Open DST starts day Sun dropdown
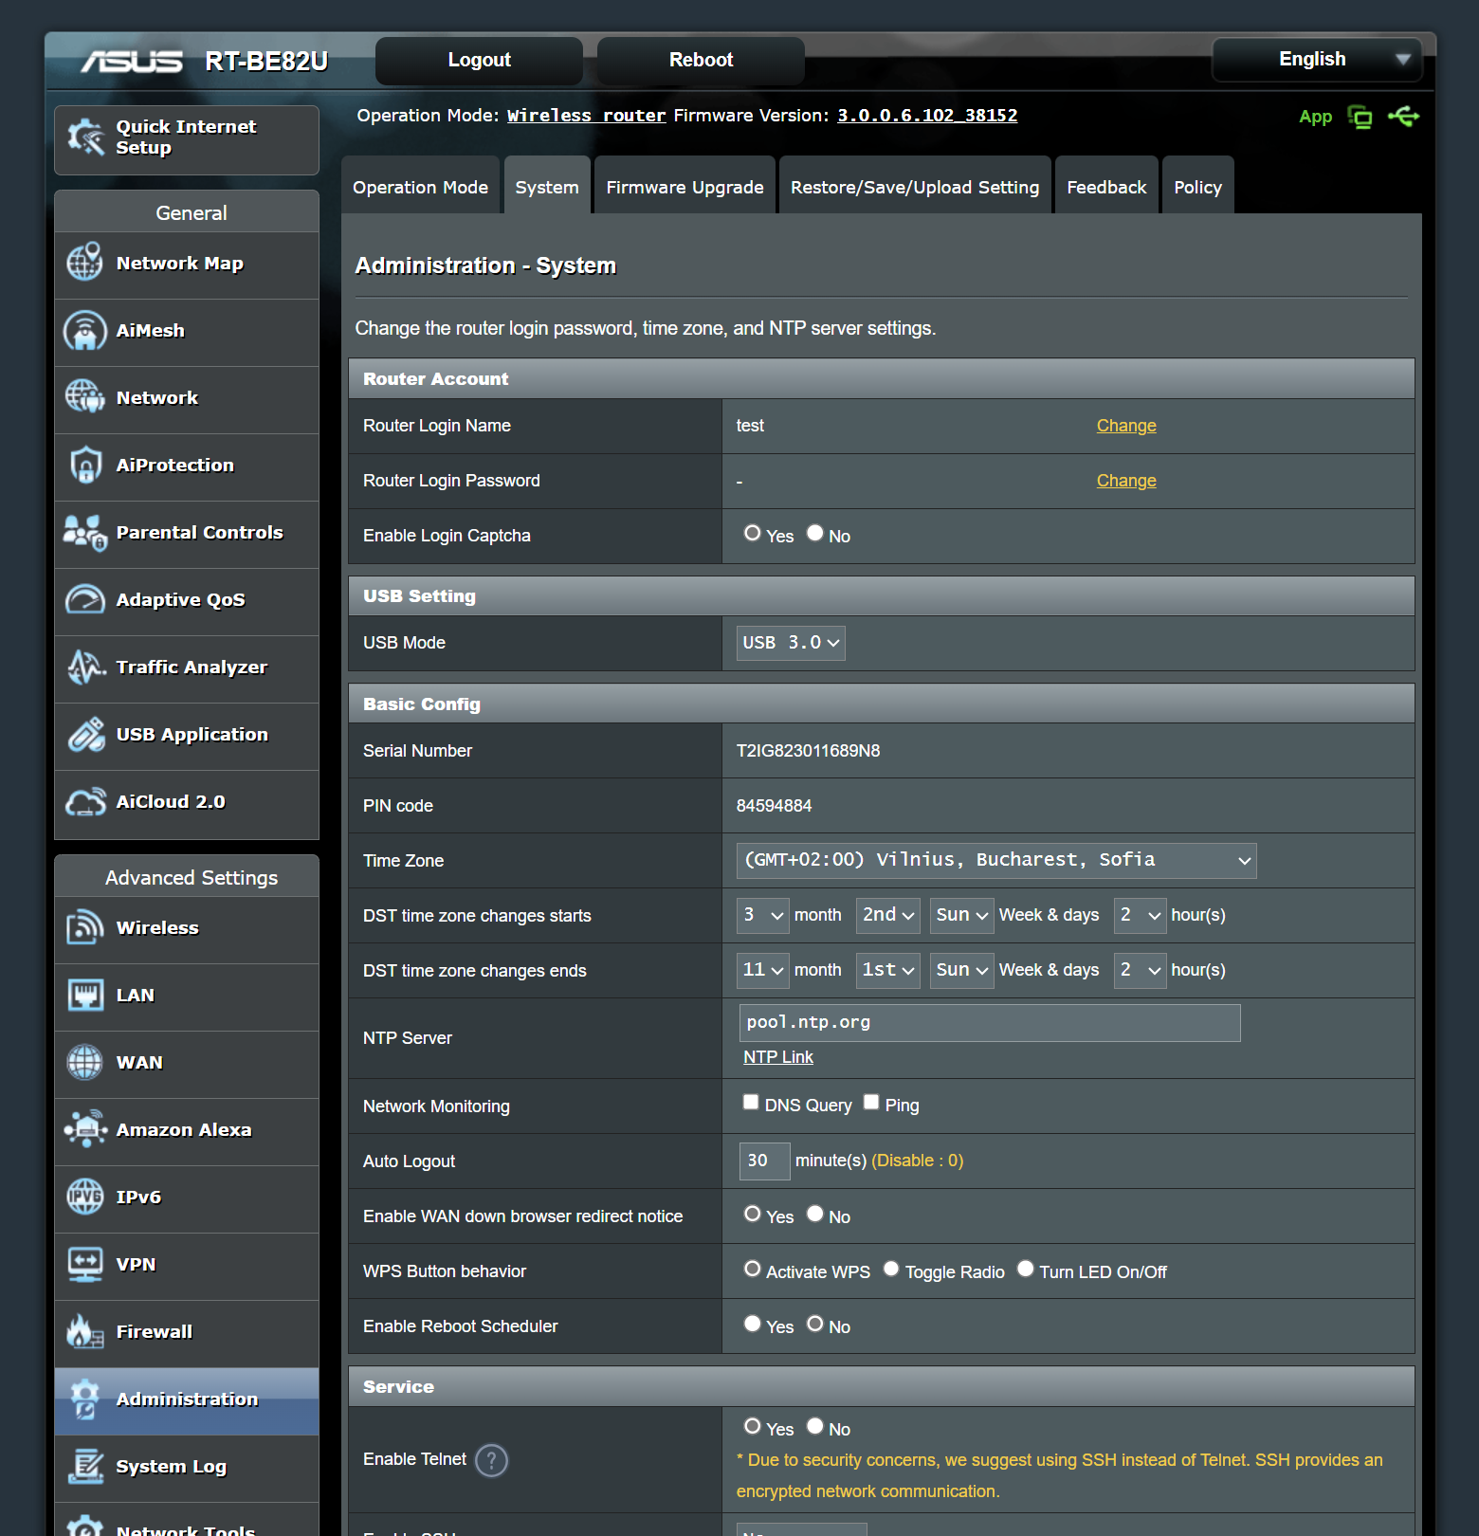The width and height of the screenshot is (1479, 1536). click(962, 915)
